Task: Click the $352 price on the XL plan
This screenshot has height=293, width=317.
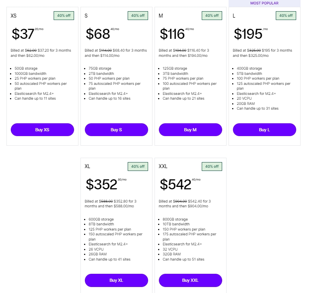Action: click(101, 185)
